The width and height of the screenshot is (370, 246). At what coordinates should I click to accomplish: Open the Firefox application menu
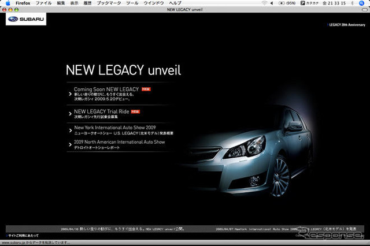(23, 3)
